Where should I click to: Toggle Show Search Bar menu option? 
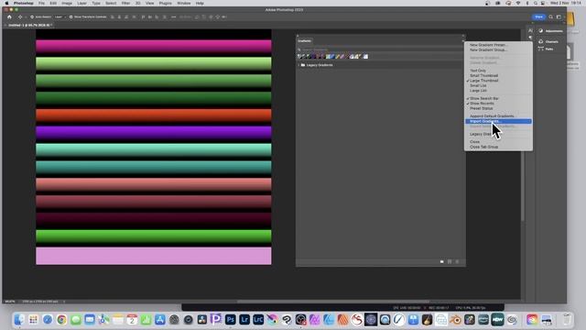[484, 98]
